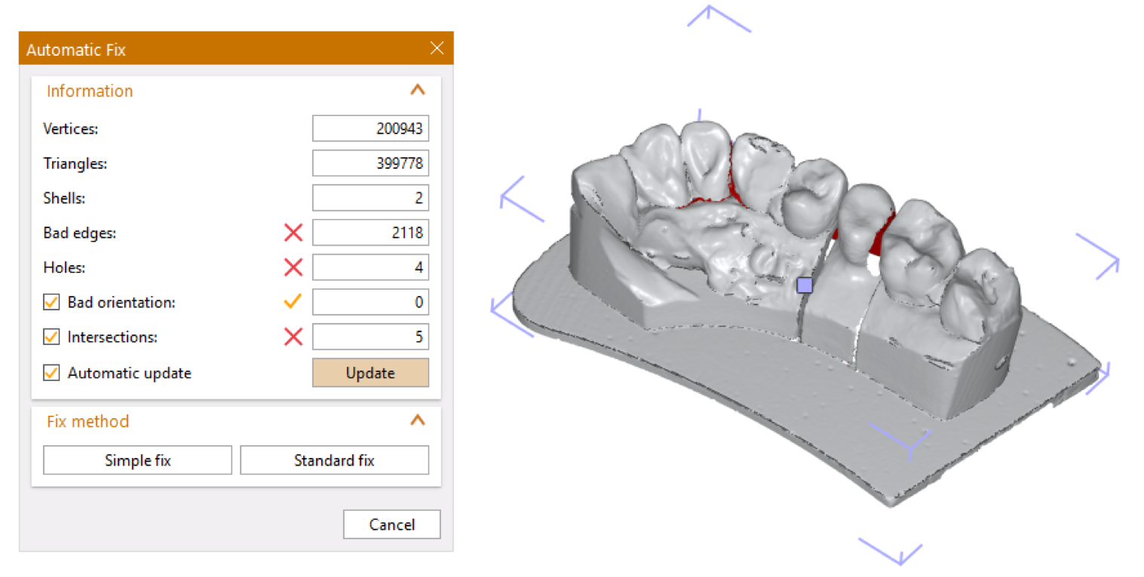Click the blue square handle on the model
This screenshot has width=1144, height=577.
(x=805, y=285)
